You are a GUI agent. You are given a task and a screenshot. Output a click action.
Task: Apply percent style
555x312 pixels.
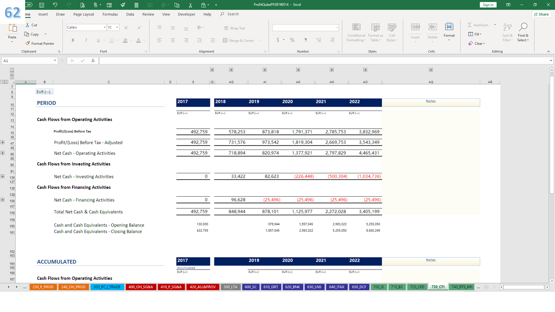[x=292, y=40]
